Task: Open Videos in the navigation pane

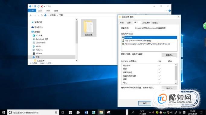Action: [39, 53]
